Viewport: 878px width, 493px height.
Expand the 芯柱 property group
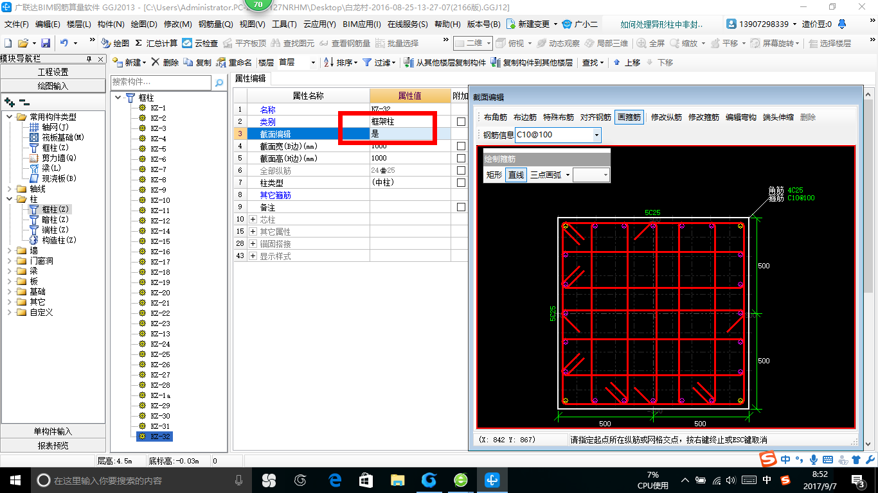point(252,220)
